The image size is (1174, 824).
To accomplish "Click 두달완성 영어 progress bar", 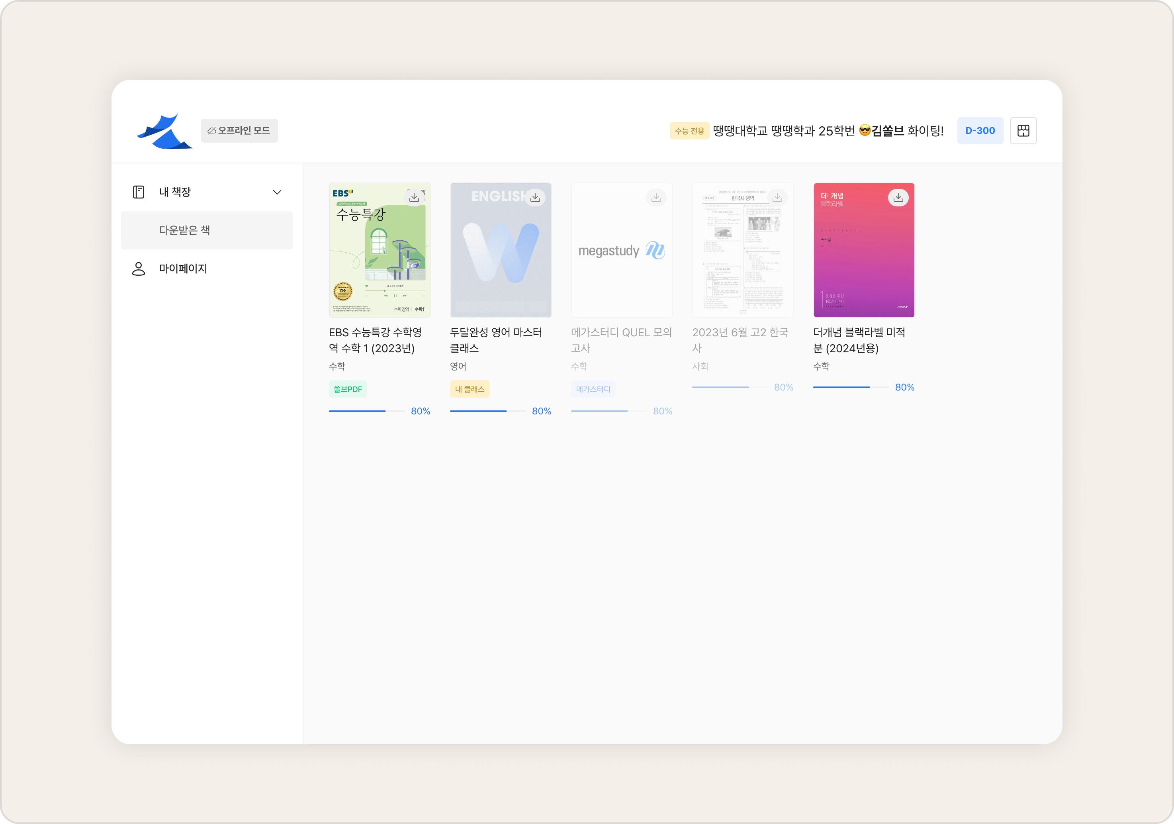I will (x=487, y=411).
